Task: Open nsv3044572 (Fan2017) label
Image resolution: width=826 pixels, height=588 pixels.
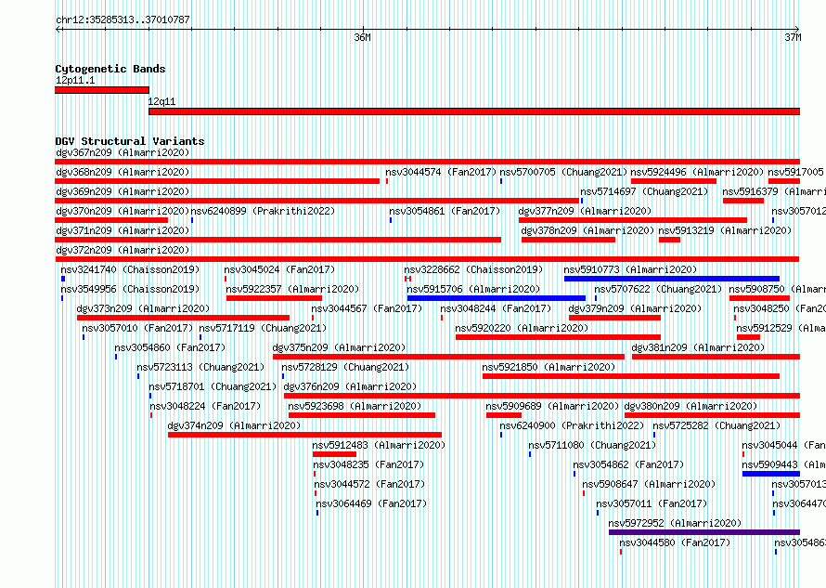Action: click(x=369, y=484)
